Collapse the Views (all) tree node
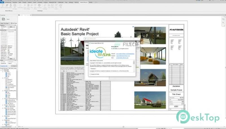226x129 pixels. coord(1,70)
